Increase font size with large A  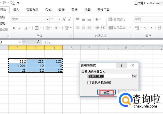[64, 19]
